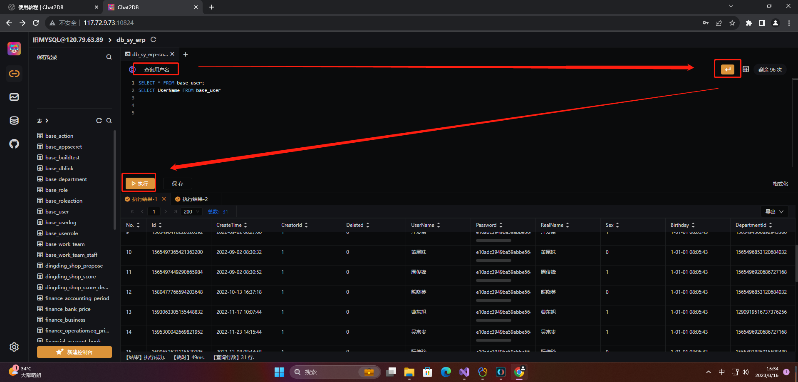Open the taskbar 搜索 search box
The height and width of the screenshot is (382, 798).
point(335,372)
